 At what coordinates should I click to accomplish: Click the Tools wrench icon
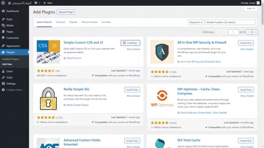click(x=3, y=78)
